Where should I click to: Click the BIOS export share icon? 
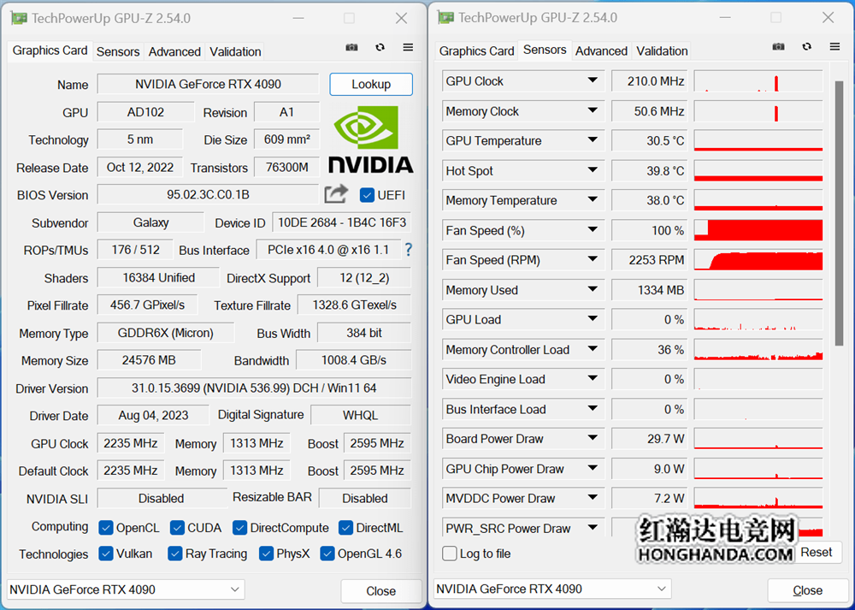pos(336,194)
